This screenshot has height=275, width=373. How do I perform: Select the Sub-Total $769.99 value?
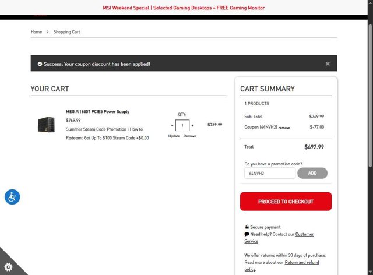pyautogui.click(x=316, y=117)
